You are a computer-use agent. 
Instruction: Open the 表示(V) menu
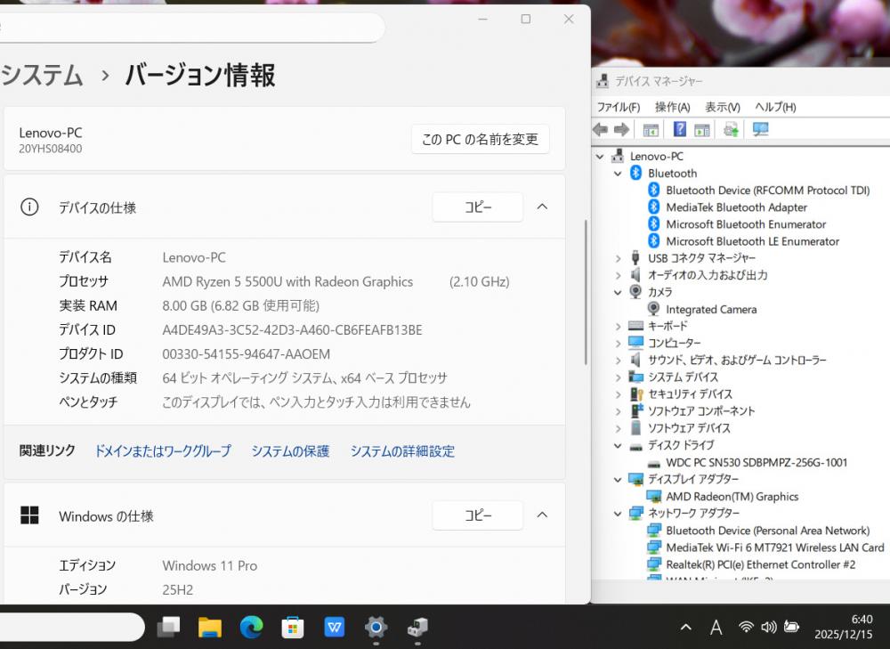click(722, 107)
